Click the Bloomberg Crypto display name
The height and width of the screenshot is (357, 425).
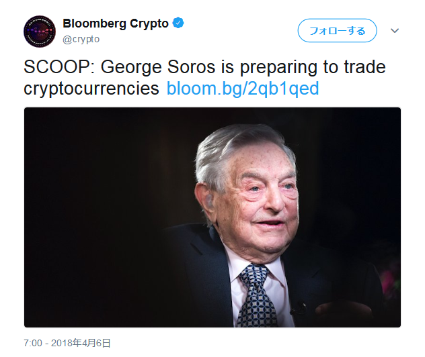(x=116, y=23)
